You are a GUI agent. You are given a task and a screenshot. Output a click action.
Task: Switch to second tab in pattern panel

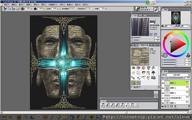(140, 15)
